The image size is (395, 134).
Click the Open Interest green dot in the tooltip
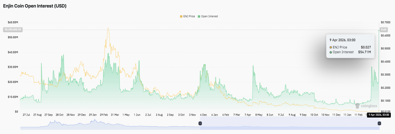coord(331,52)
